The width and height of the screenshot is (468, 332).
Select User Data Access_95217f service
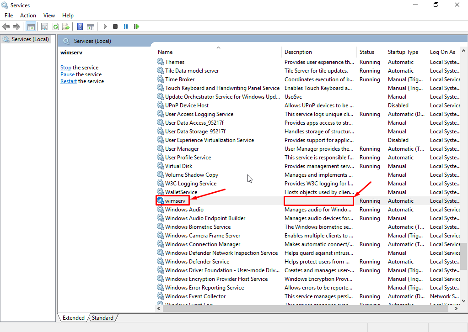pos(308,122)
